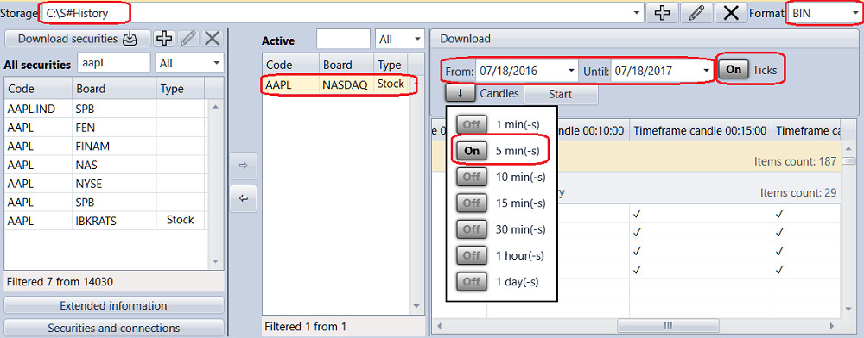Open the Storage path dropdown
Viewport: 864px width, 338px height.
click(x=638, y=13)
